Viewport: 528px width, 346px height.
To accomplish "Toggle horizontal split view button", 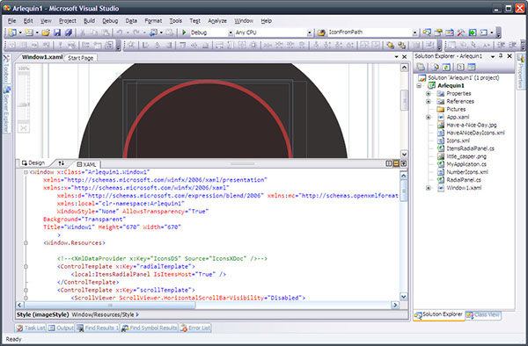I will click(x=396, y=163).
